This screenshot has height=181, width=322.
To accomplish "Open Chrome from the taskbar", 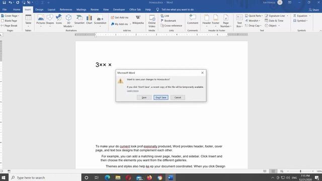I will [x=160, y=177].
